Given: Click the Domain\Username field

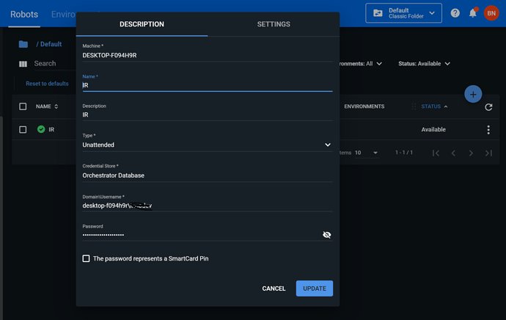Looking at the screenshot, I should point(208,206).
